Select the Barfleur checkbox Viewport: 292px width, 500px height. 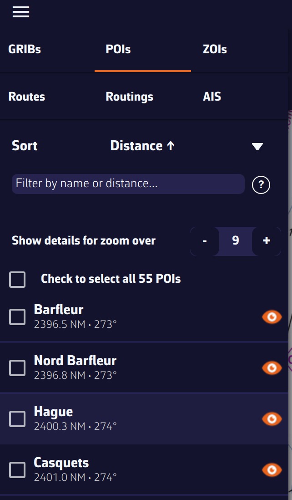[x=17, y=317]
